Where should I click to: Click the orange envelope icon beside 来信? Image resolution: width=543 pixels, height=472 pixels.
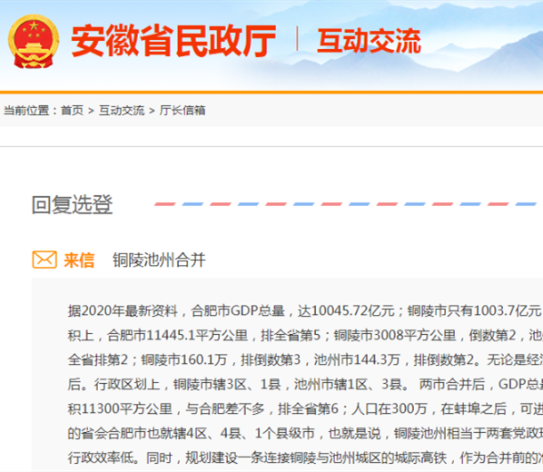pyautogui.click(x=44, y=260)
